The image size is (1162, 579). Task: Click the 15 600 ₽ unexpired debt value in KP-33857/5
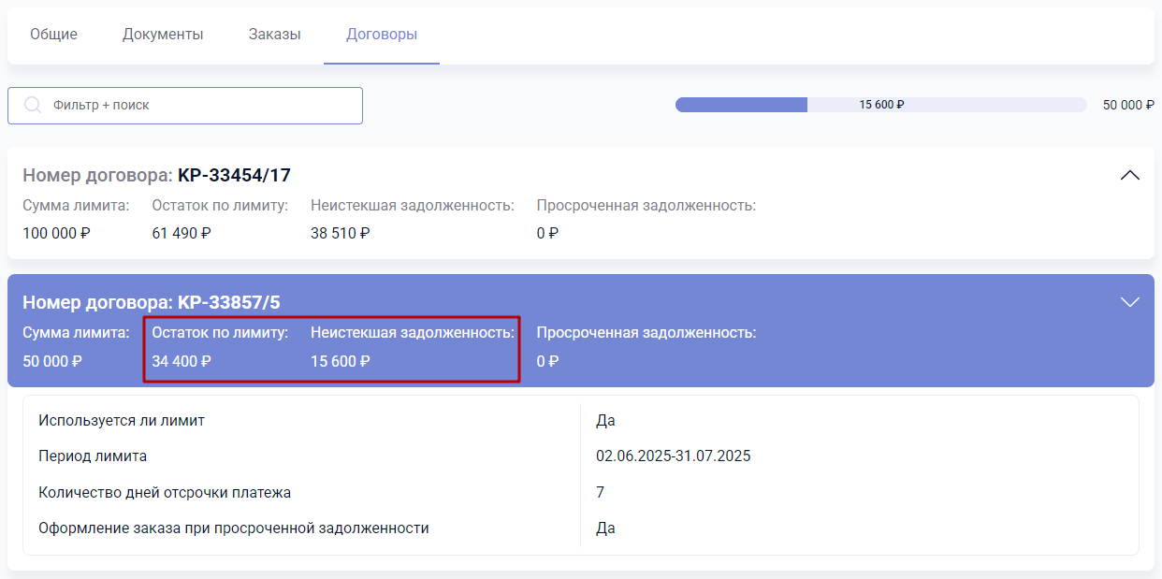(341, 360)
